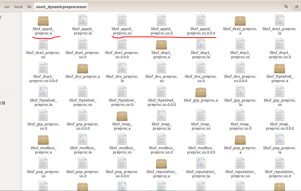
Task: Select libsf_gtp_preproc.a archive icon
Action: [x=201, y=92]
